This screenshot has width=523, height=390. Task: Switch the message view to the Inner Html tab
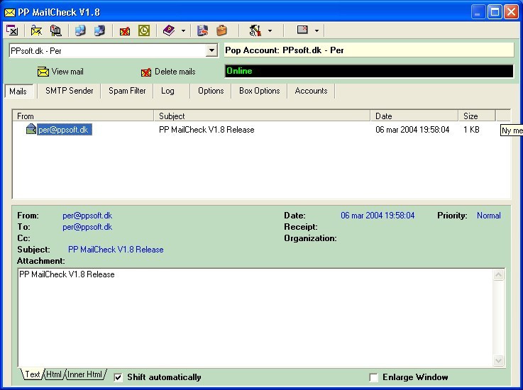84,374
